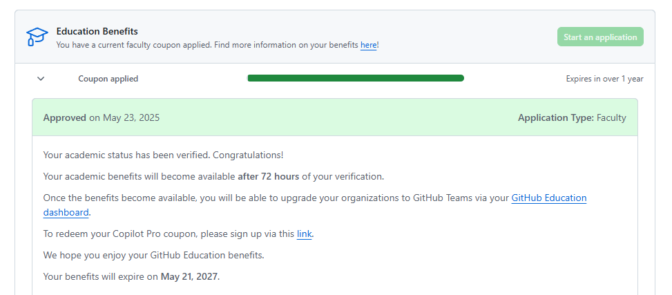672x295 pixels.
Task: Click the academic status verified congratulations line
Action: tap(163, 155)
